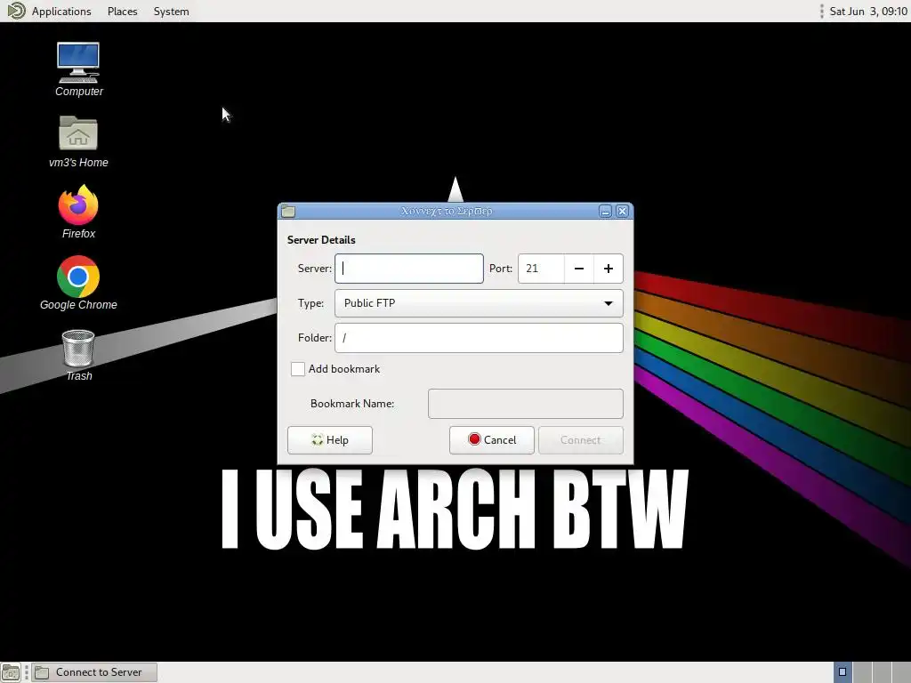Increase the port with plus button
Viewport: 911px width, 683px height.
tap(609, 269)
